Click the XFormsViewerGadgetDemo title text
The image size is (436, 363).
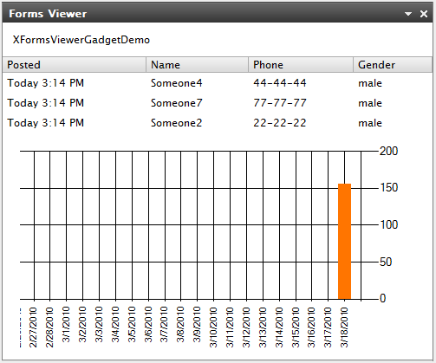tap(81, 40)
